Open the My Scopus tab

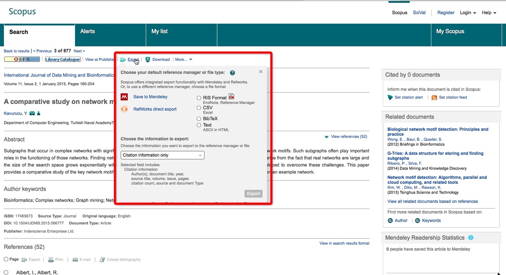466,35
